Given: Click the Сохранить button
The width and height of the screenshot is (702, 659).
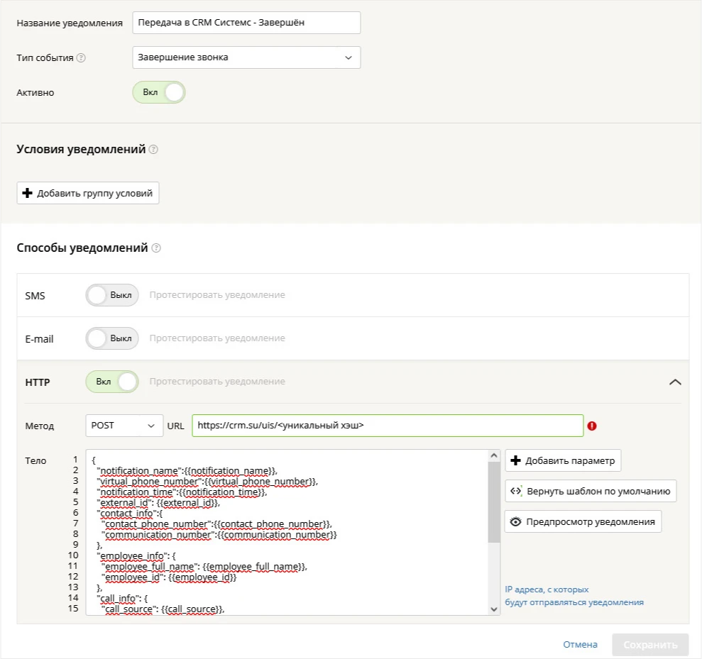Looking at the screenshot, I should click(x=650, y=645).
